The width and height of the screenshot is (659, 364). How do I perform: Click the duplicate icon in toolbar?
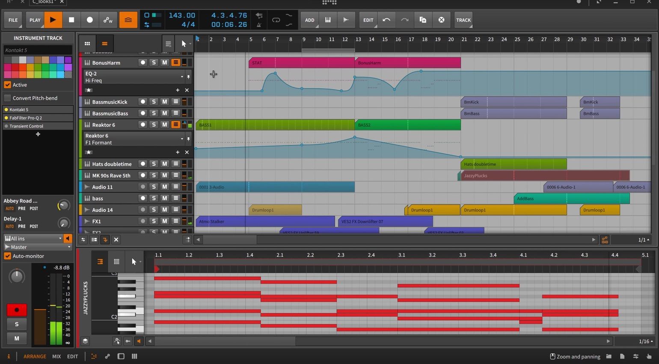tap(423, 20)
